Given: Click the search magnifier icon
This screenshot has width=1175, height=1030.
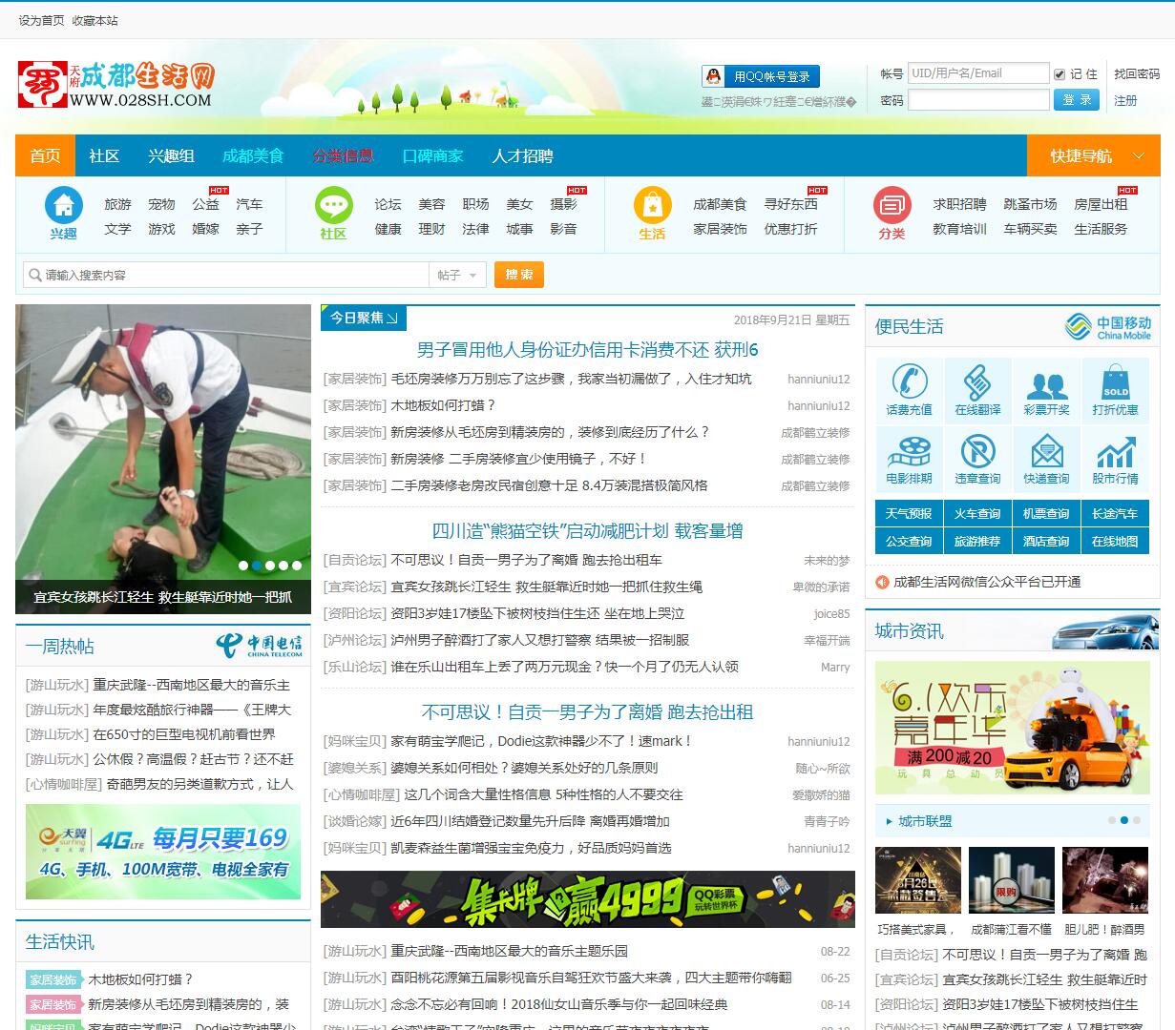Looking at the screenshot, I should click(34, 275).
